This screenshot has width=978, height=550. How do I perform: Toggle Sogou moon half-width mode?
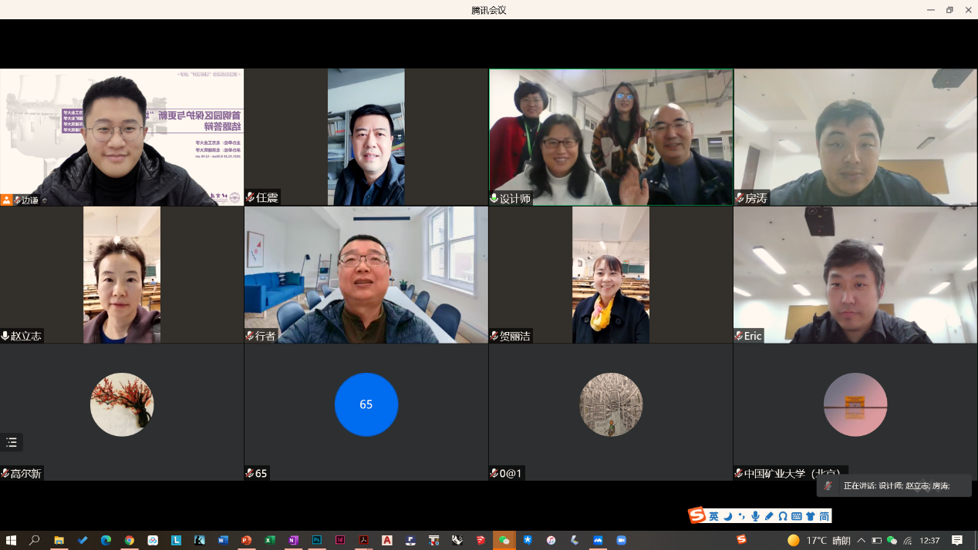tap(727, 516)
